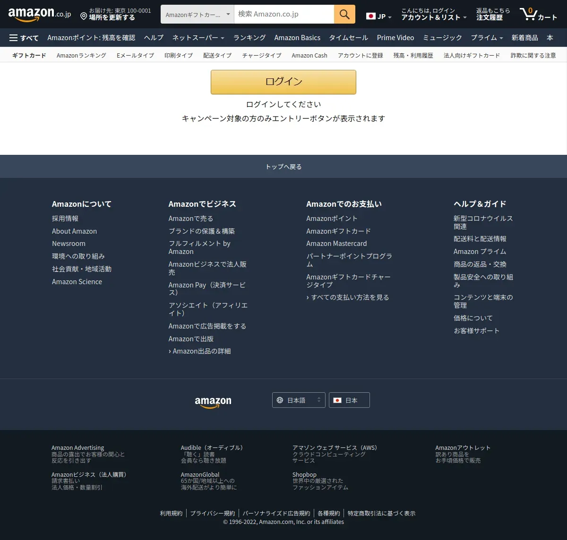This screenshot has height=540, width=567.
Task: Open Amazonで売る footer link
Action: (191, 219)
